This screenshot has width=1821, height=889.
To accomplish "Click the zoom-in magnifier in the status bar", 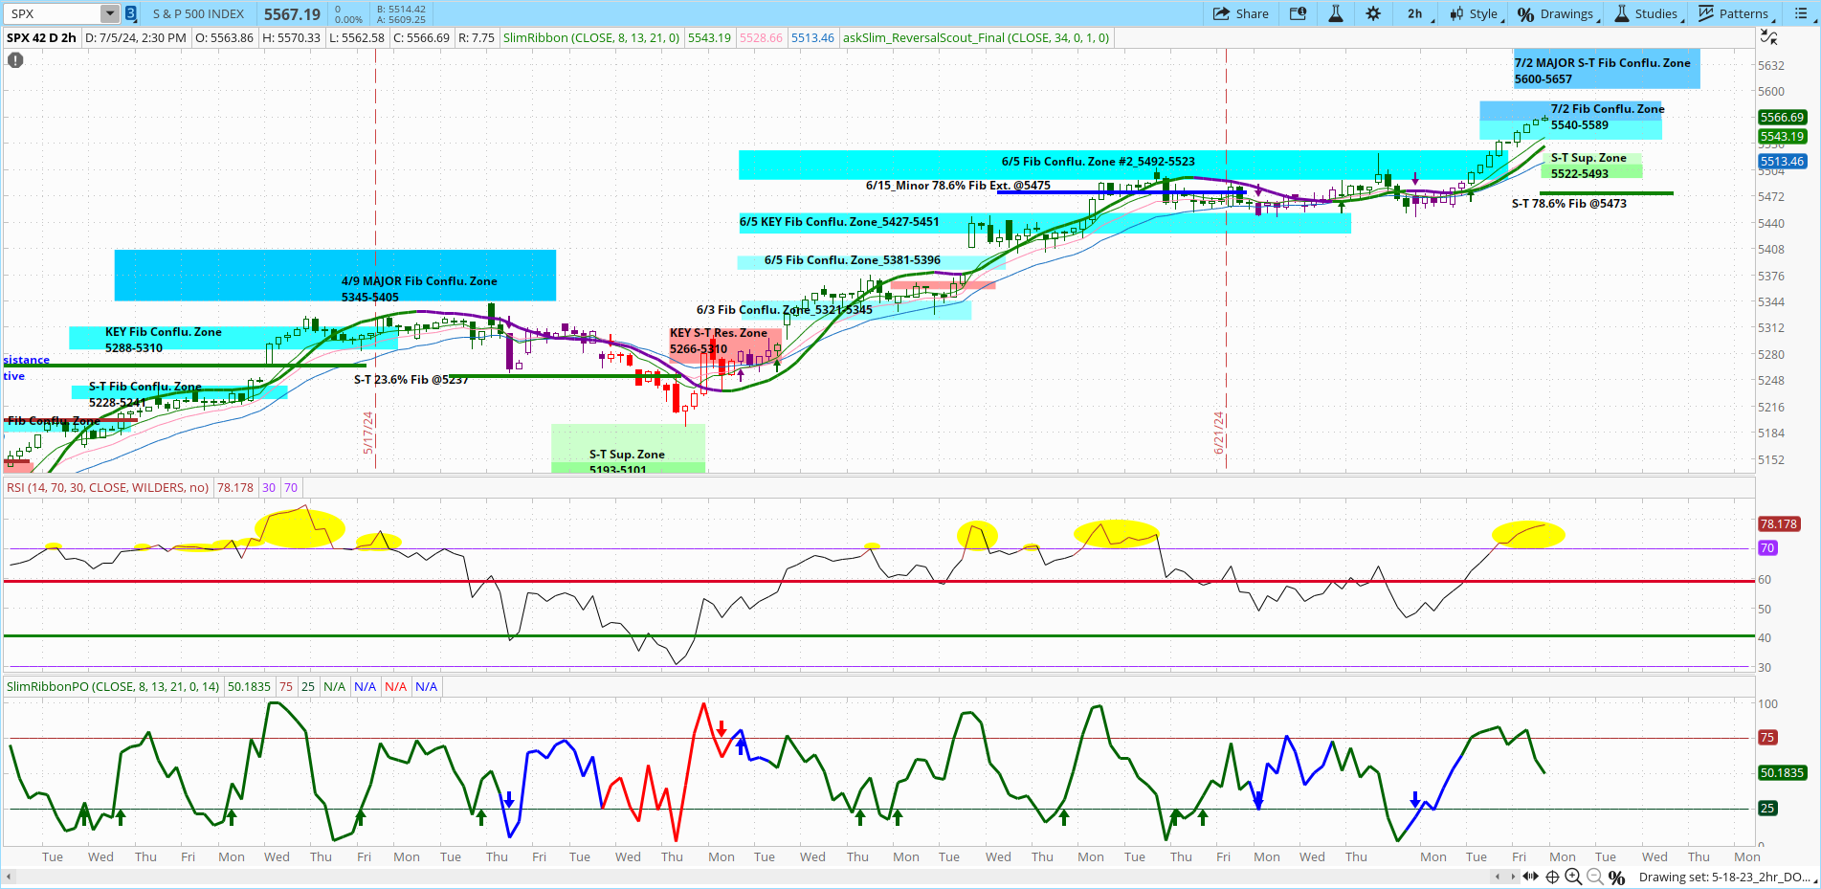I will (1574, 877).
